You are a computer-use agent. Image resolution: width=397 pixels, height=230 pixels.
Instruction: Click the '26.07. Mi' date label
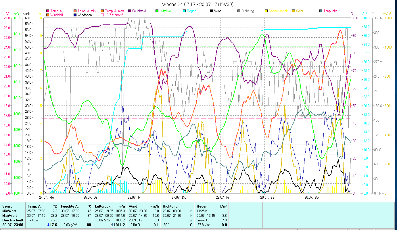click(x=134, y=198)
